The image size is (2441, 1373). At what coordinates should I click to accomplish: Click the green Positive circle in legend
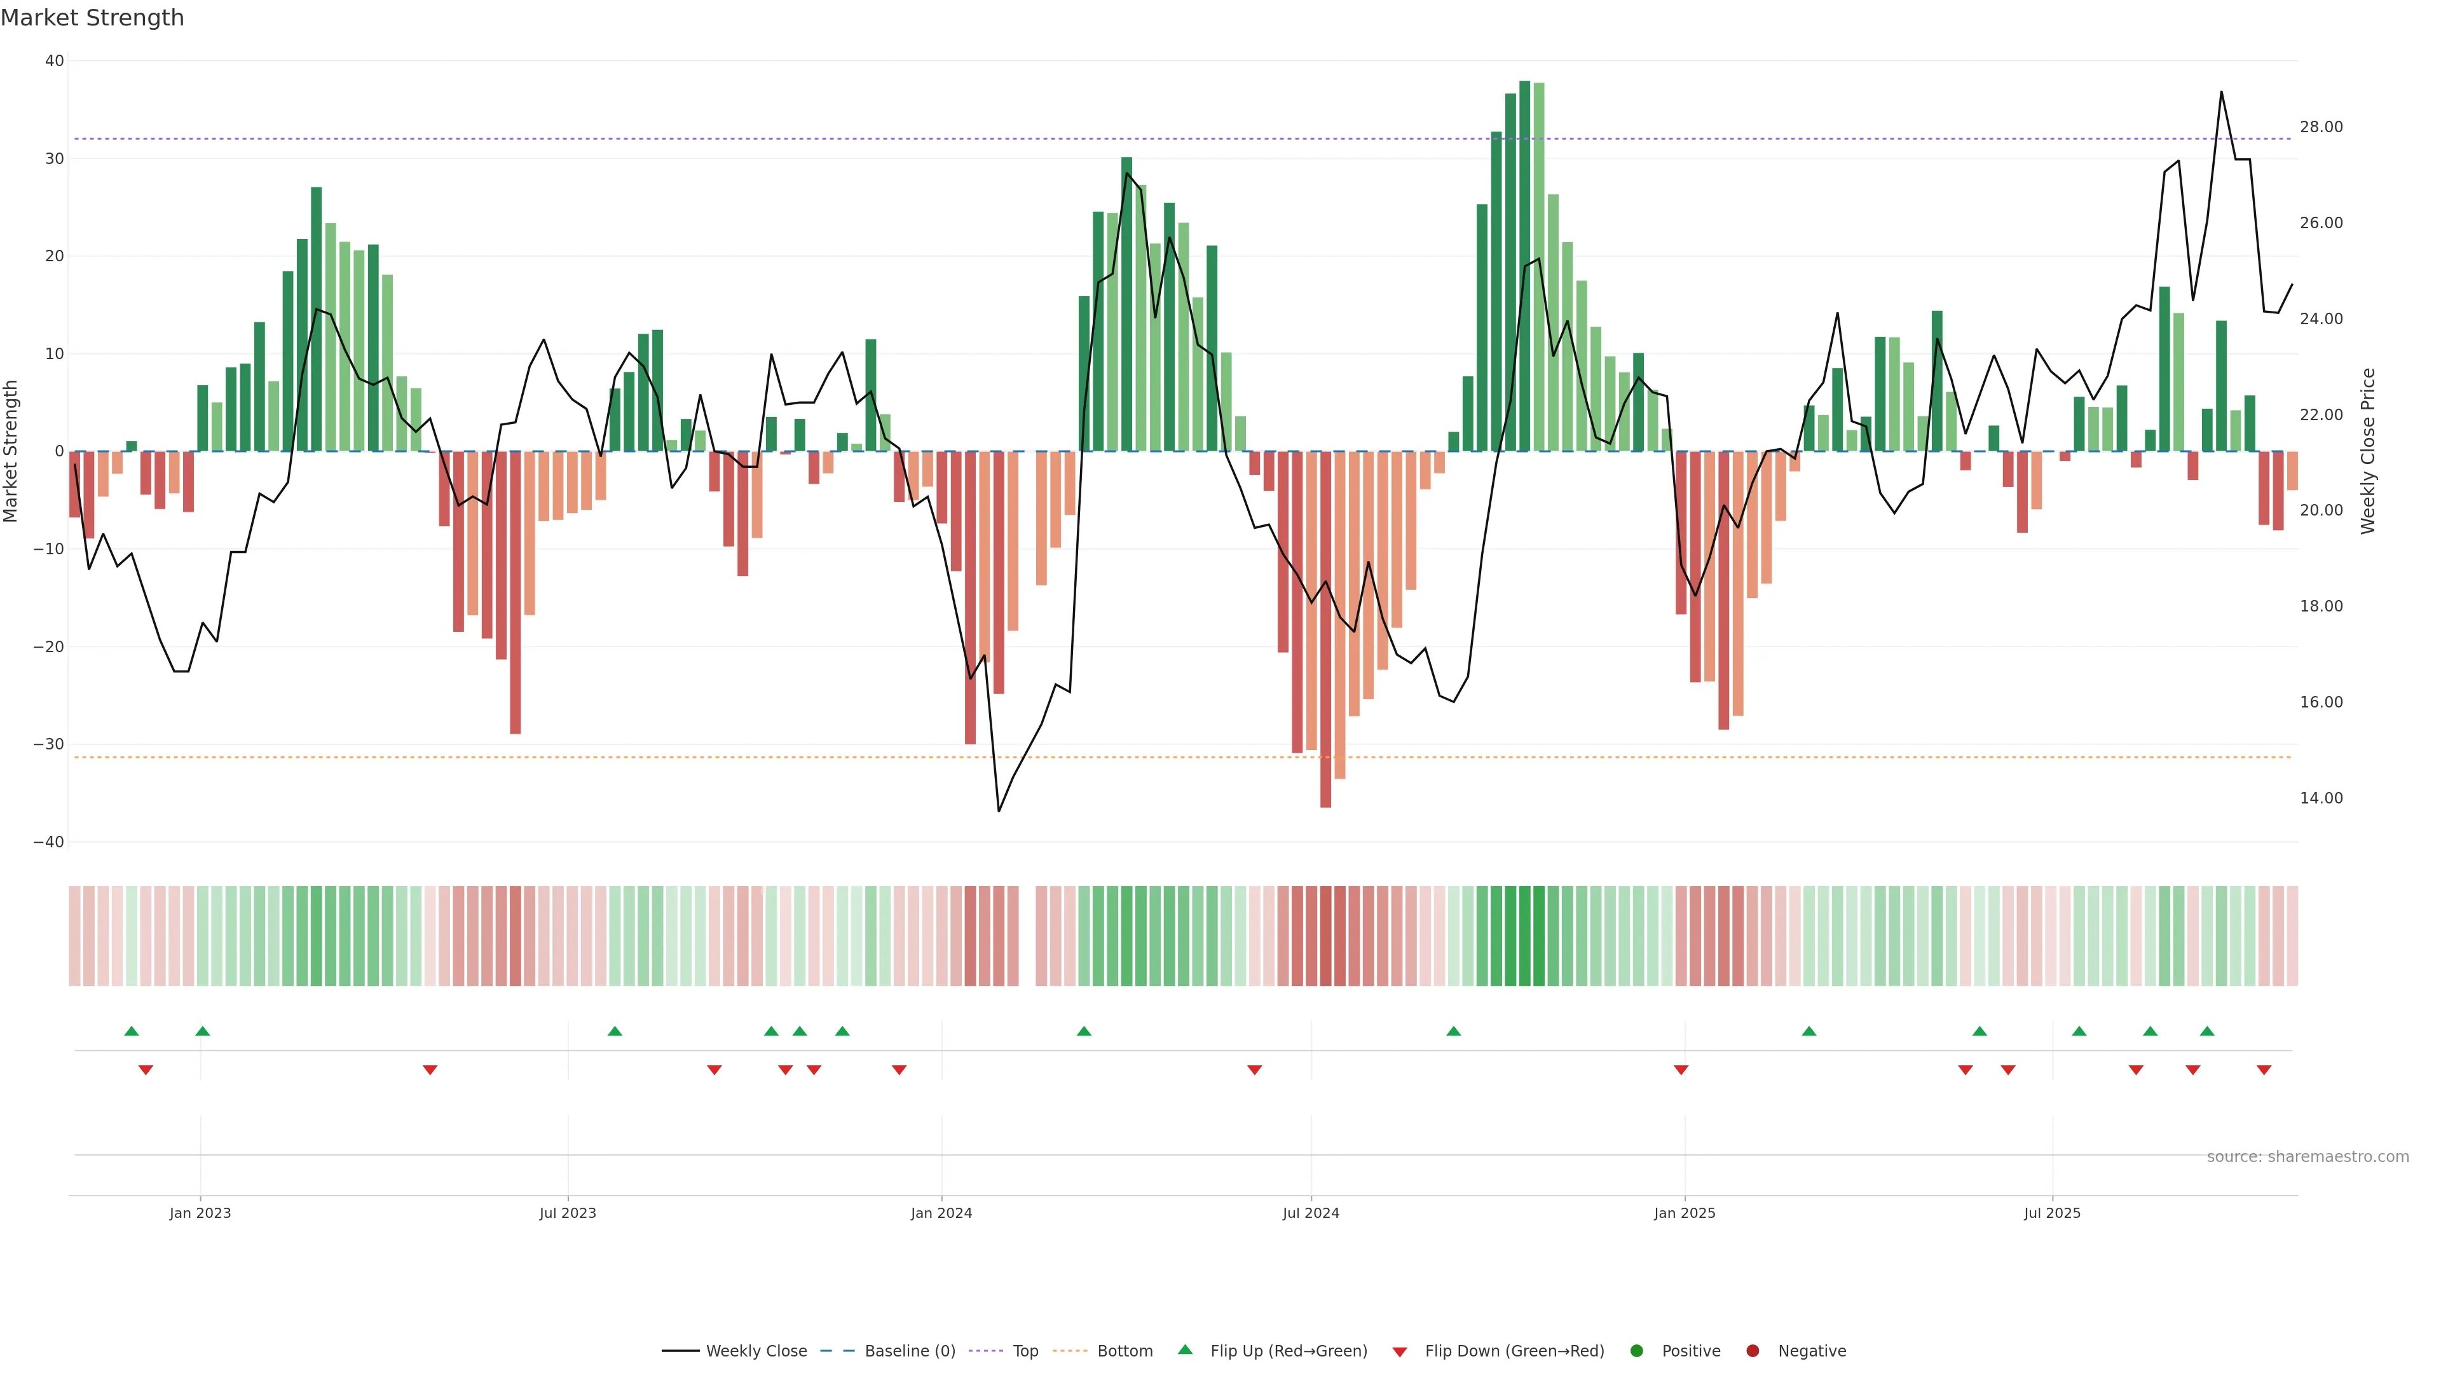1636,1351
